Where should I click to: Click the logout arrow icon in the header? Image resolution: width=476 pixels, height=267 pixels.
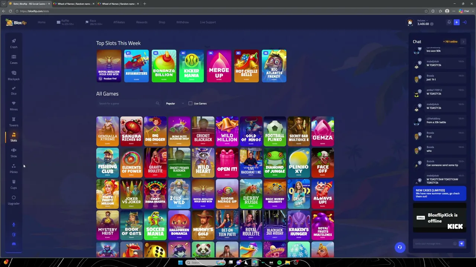click(464, 22)
